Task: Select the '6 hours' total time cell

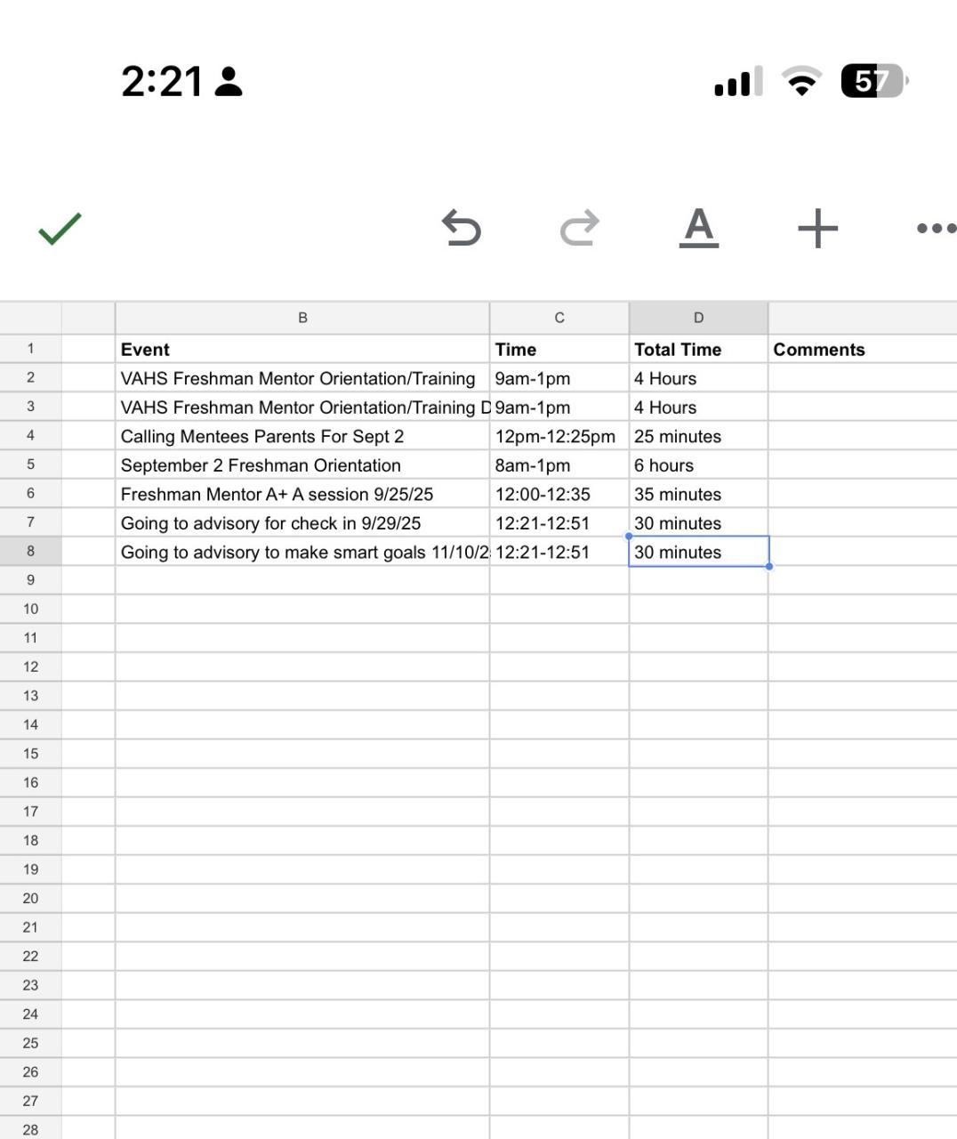Action: coord(698,465)
